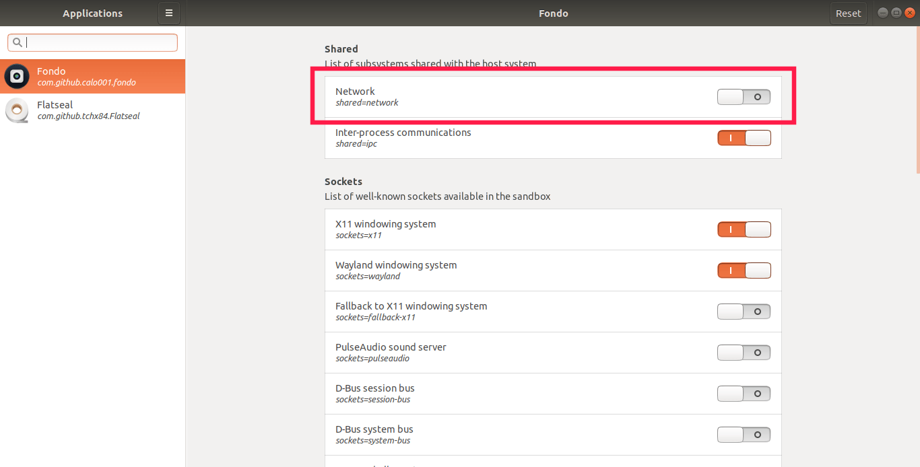Click the search magnifier icon

tap(18, 42)
